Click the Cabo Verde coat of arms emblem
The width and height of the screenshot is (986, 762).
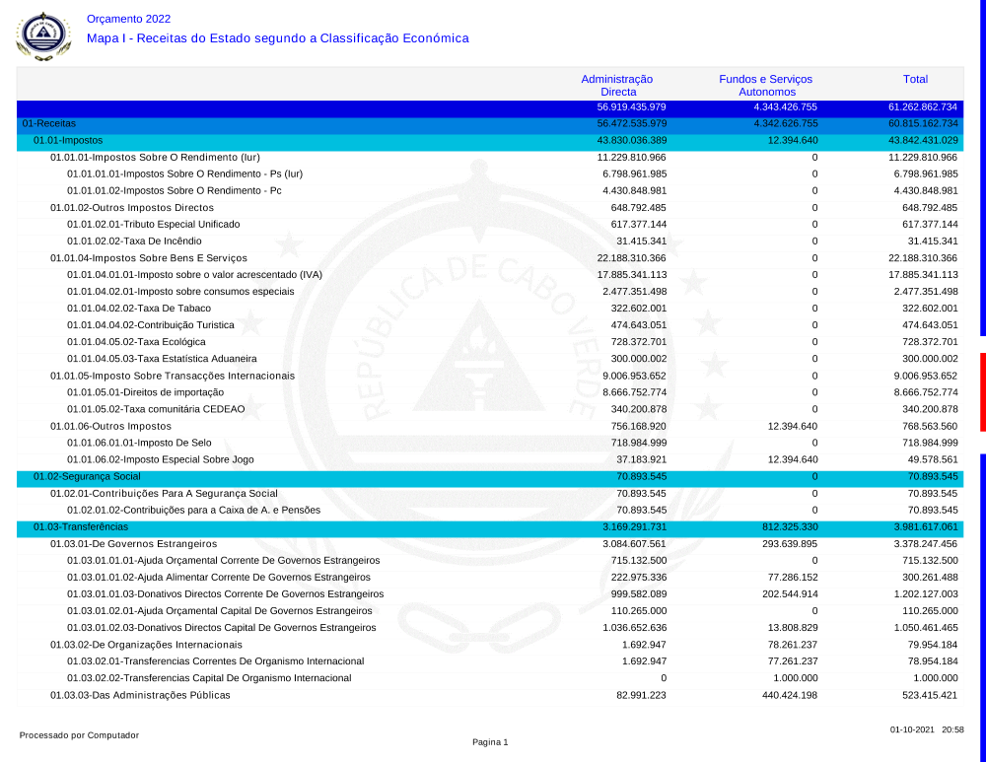(x=43, y=35)
